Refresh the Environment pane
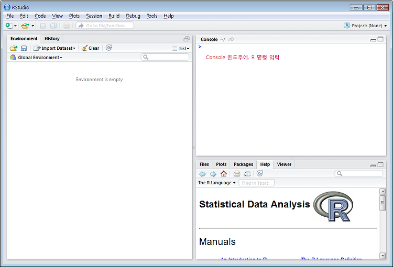This screenshot has width=393, height=267. (109, 48)
